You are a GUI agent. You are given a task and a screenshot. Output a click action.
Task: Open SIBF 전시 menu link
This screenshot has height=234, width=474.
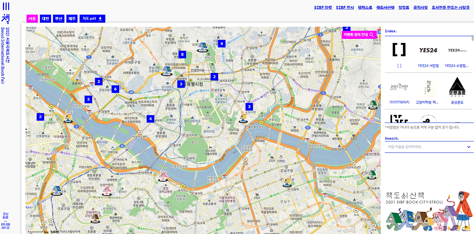345,7
